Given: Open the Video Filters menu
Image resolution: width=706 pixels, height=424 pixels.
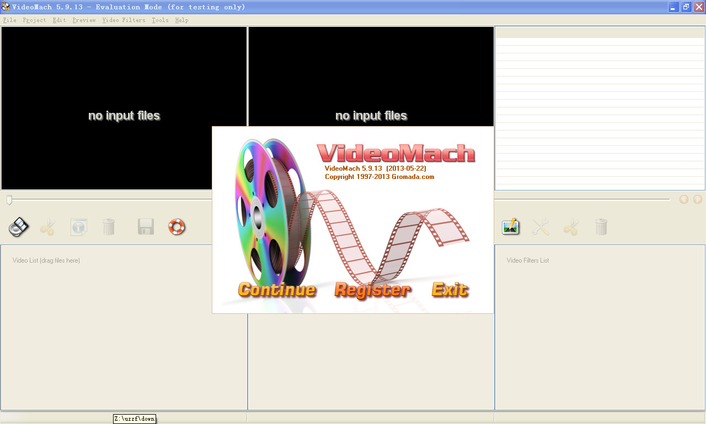Looking at the screenshot, I should click(124, 20).
